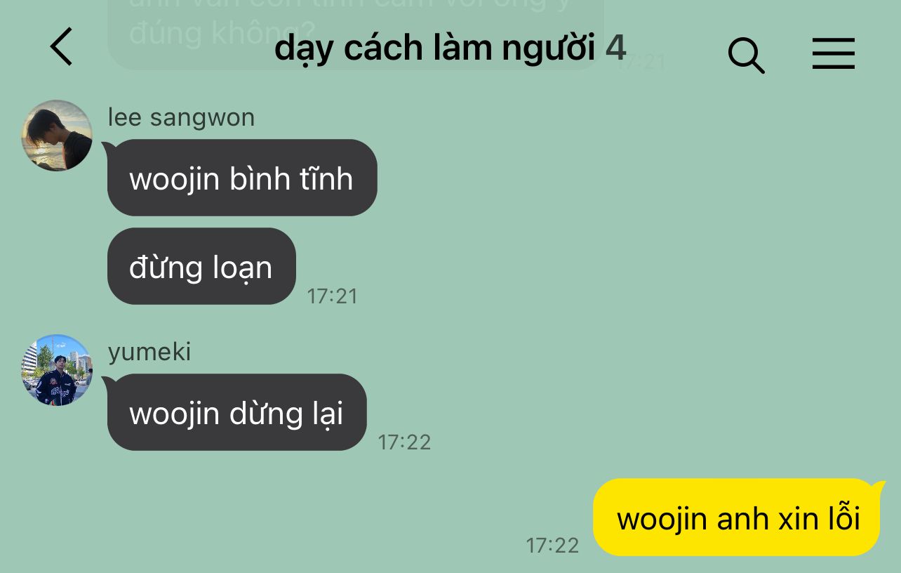Click the word "bình tĩnh" in sangwon's message
Screen dimensions: 901x573
tap(291, 179)
